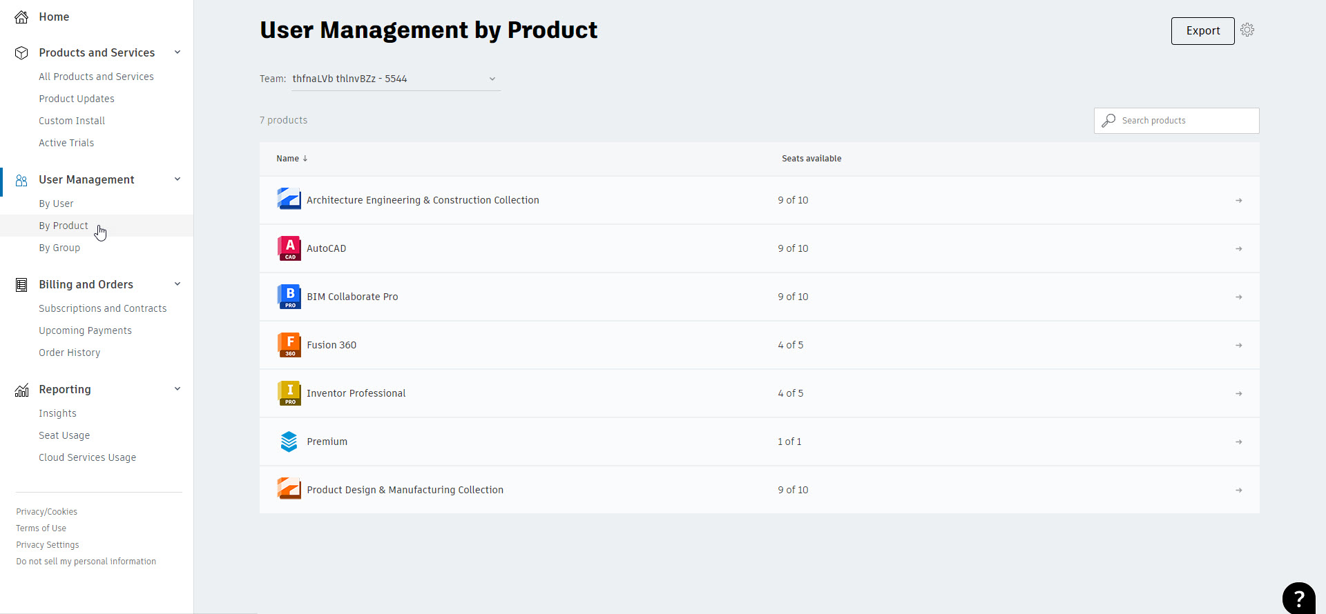Collapse the User Management section chevron

[x=177, y=179]
